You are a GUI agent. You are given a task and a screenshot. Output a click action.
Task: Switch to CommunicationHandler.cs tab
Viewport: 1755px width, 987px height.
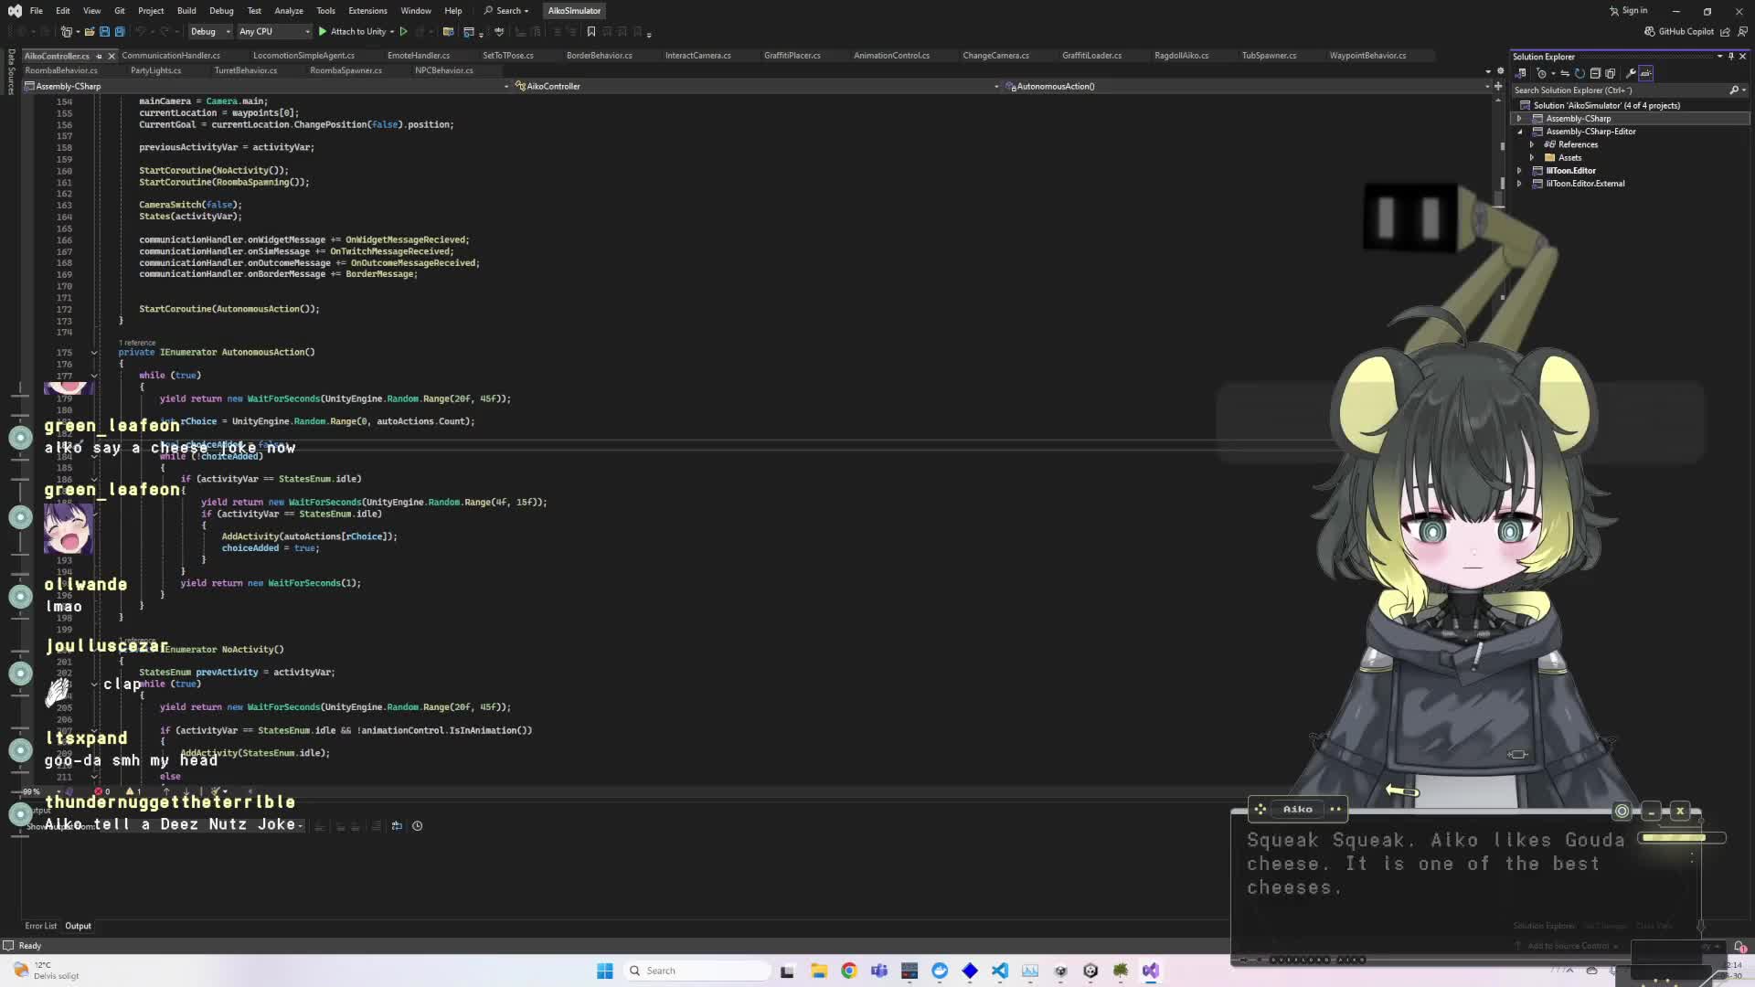pyautogui.click(x=171, y=56)
